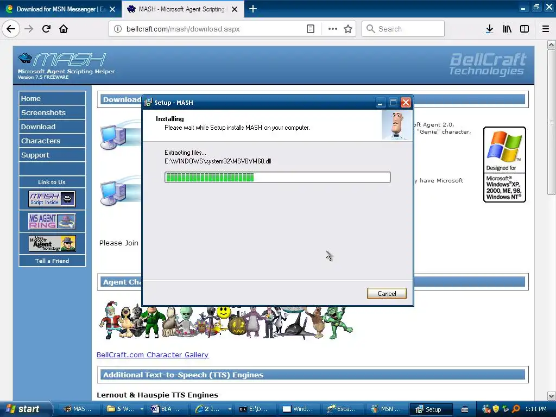
Task: Toggle the browser sidebar
Action: 525,29
